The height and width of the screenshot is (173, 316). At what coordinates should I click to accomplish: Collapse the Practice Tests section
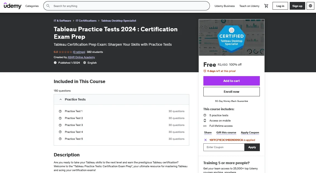(x=121, y=99)
